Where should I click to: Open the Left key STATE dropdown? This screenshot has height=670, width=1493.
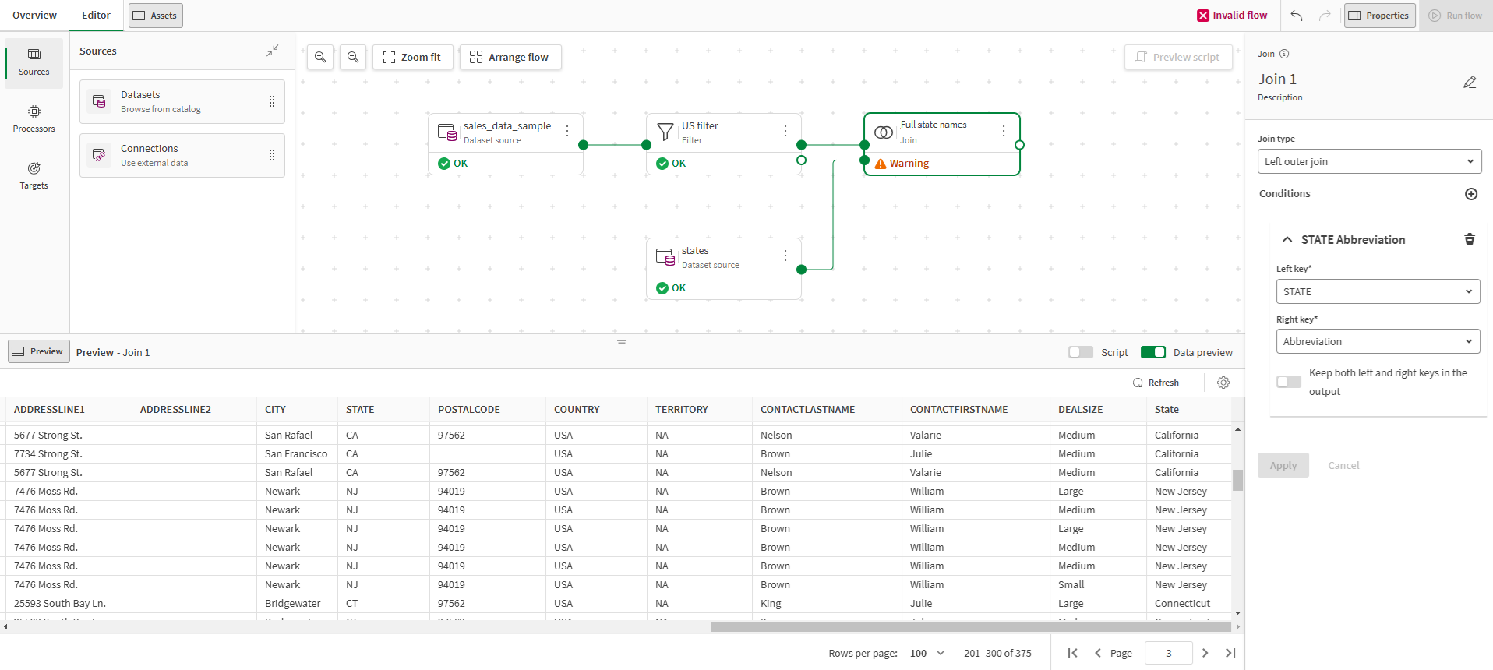tap(1378, 291)
